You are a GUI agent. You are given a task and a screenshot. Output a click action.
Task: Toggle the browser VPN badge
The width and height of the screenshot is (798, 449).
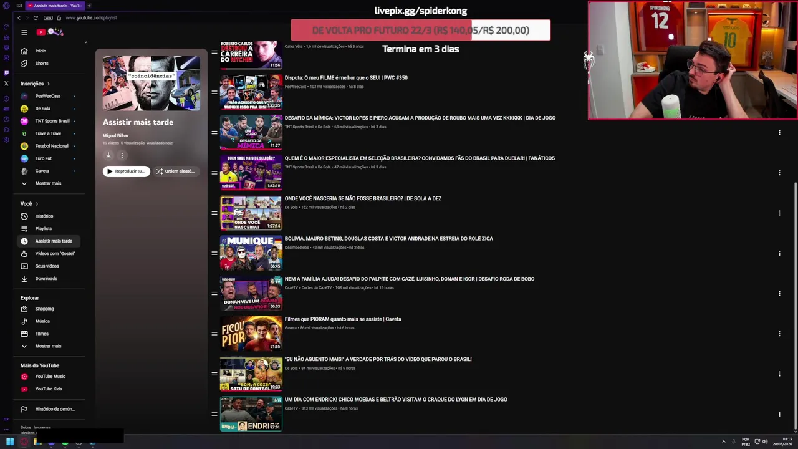pos(48,17)
